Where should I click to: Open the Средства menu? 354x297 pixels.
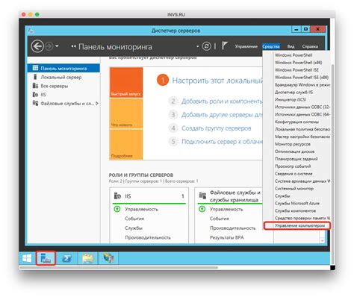[x=271, y=46]
